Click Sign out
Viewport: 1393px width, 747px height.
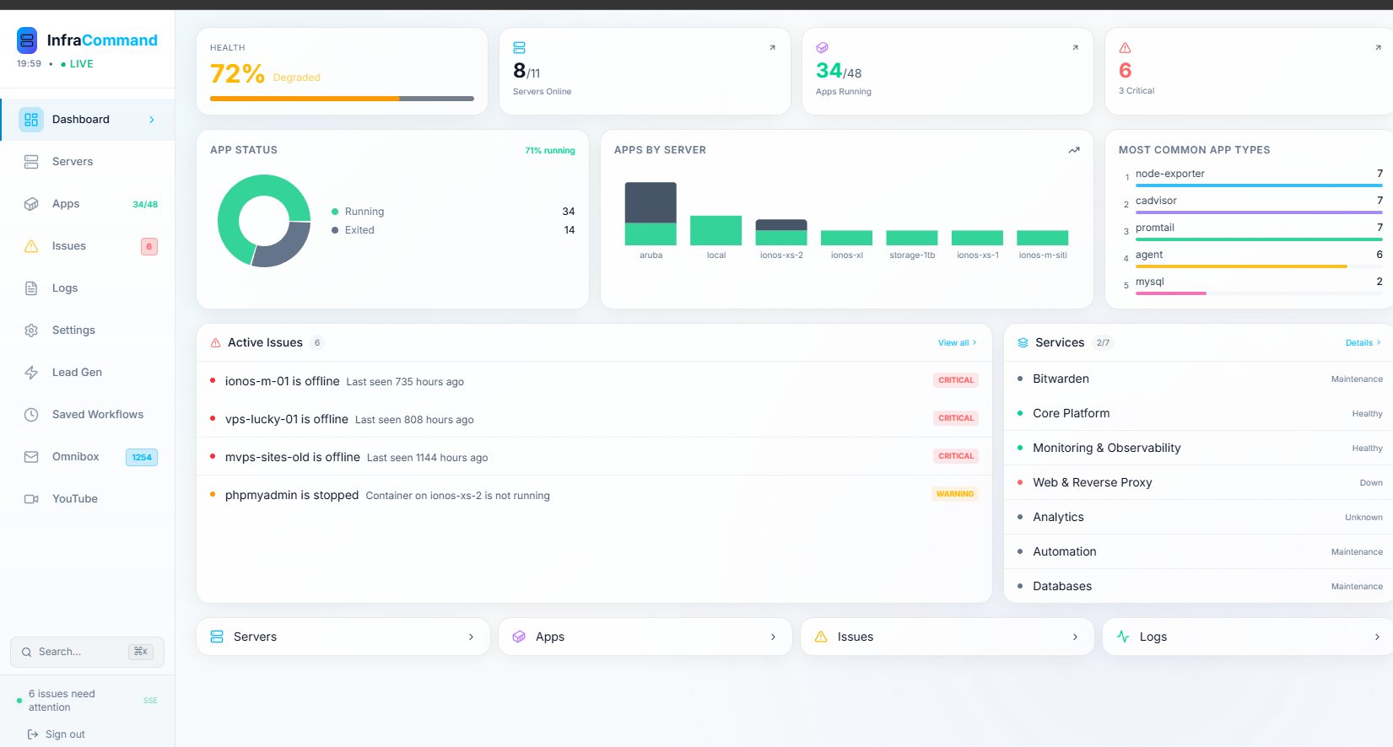[57, 734]
